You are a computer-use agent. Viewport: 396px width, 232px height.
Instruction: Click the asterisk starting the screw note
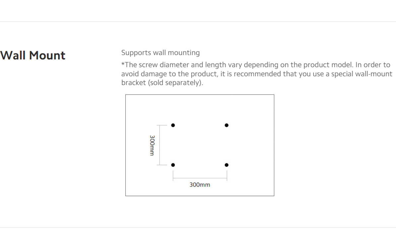(123, 64)
